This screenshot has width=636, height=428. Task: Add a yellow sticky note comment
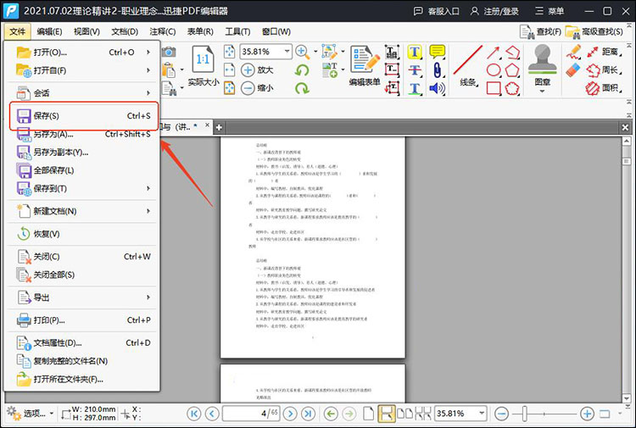438,52
